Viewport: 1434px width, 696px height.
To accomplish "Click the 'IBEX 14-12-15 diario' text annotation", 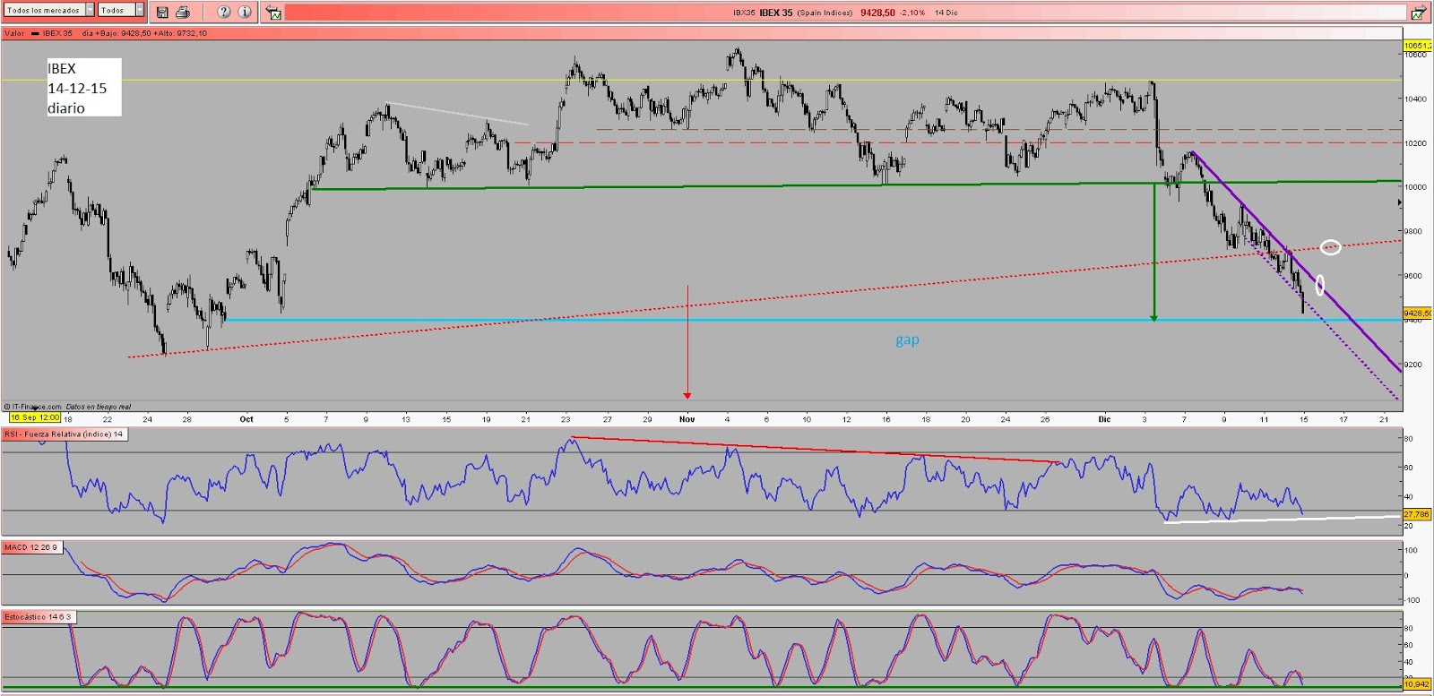I will coord(83,88).
